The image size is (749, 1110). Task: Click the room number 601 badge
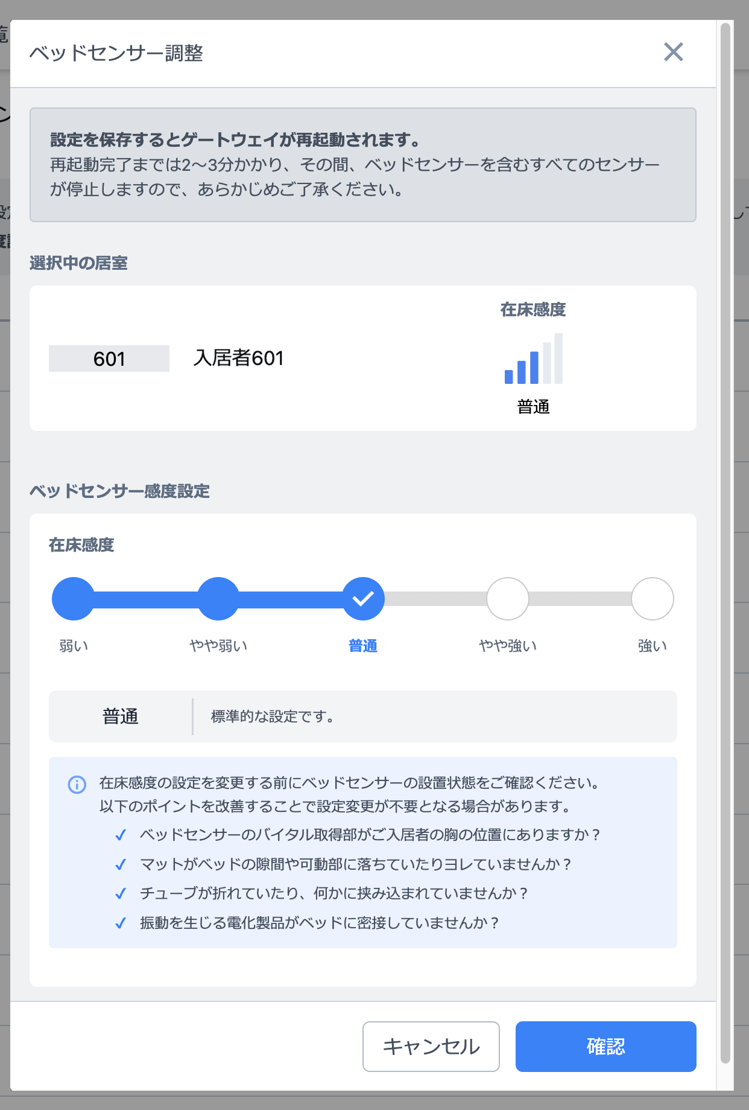pyautogui.click(x=109, y=359)
